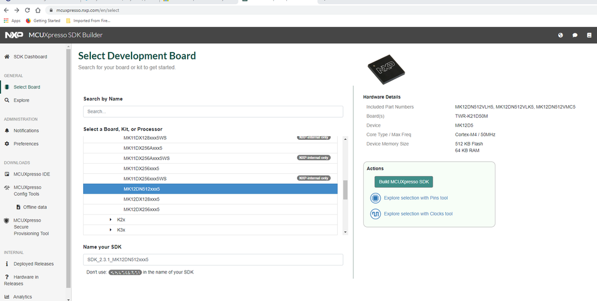Image resolution: width=597 pixels, height=301 pixels.
Task: Click Explore selection with Pins tool
Action: [x=416, y=198]
